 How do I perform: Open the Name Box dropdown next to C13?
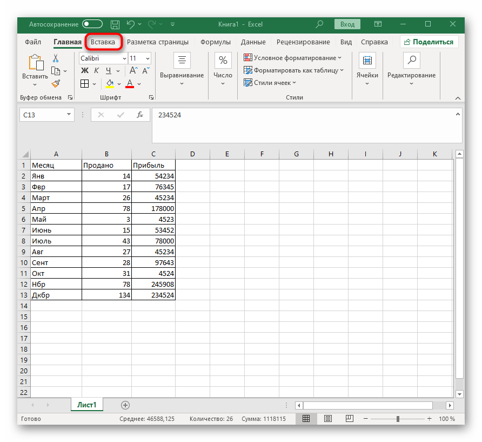click(x=69, y=115)
